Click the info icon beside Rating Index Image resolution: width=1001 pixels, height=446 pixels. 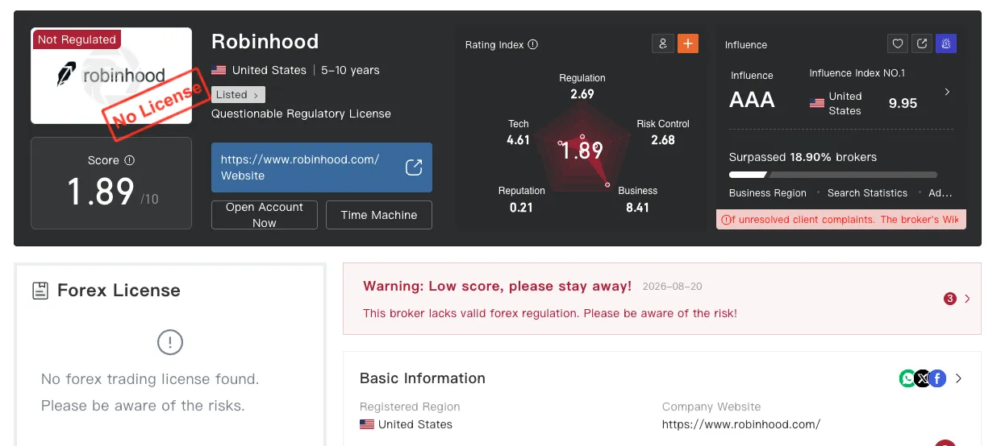[533, 45]
